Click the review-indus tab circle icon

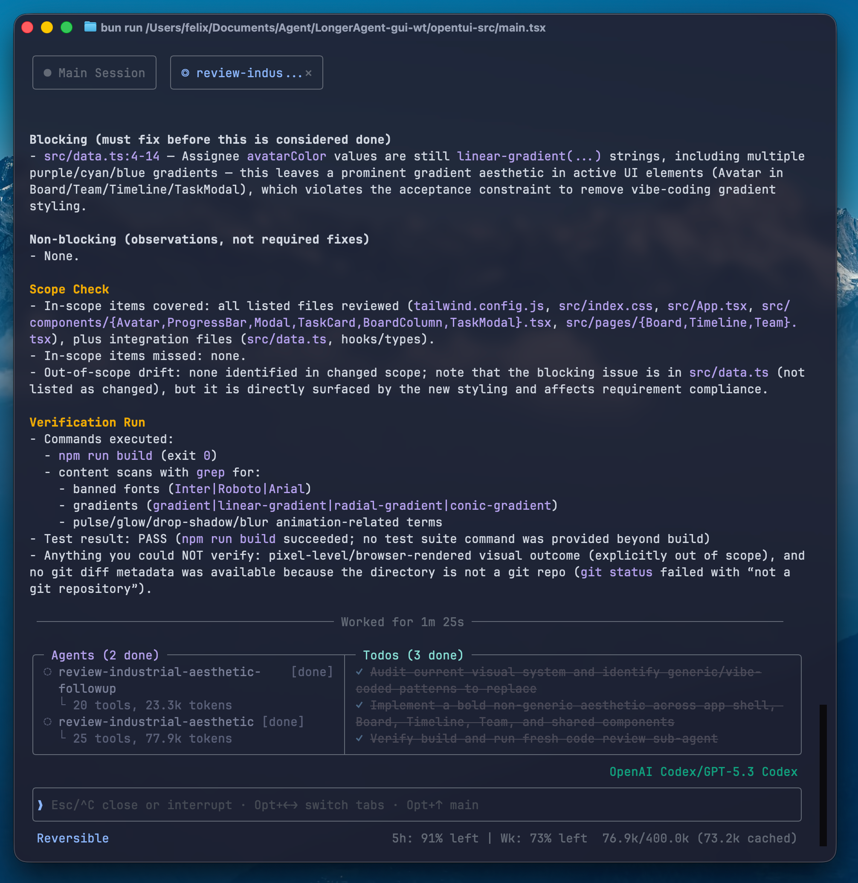point(185,73)
